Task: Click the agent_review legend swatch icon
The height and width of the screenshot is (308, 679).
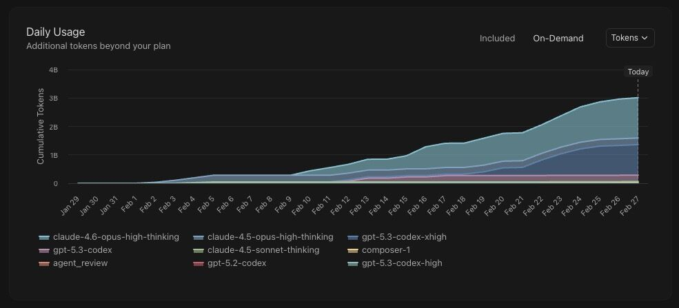Action: click(45, 263)
